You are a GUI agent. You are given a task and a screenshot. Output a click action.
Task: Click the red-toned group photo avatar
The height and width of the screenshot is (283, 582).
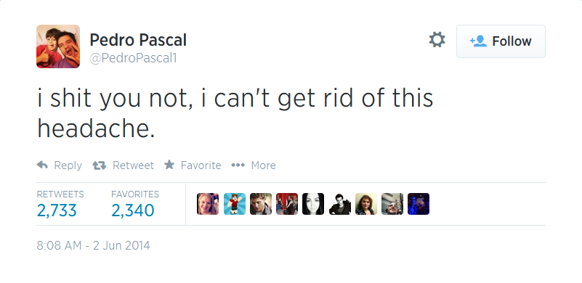tap(287, 204)
